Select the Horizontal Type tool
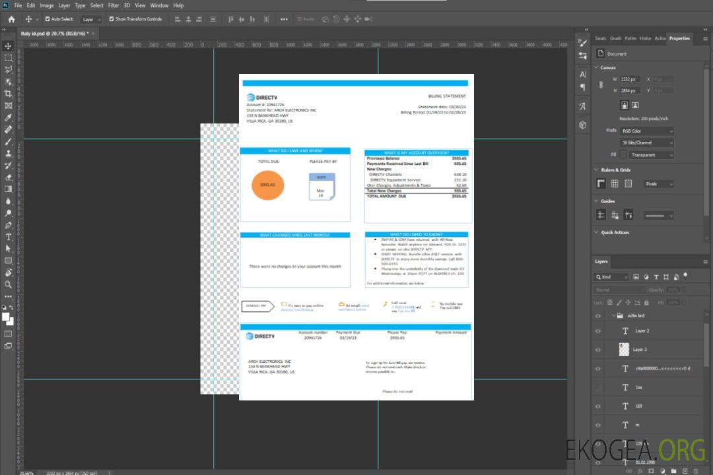This screenshot has width=713, height=475. pos(9,237)
